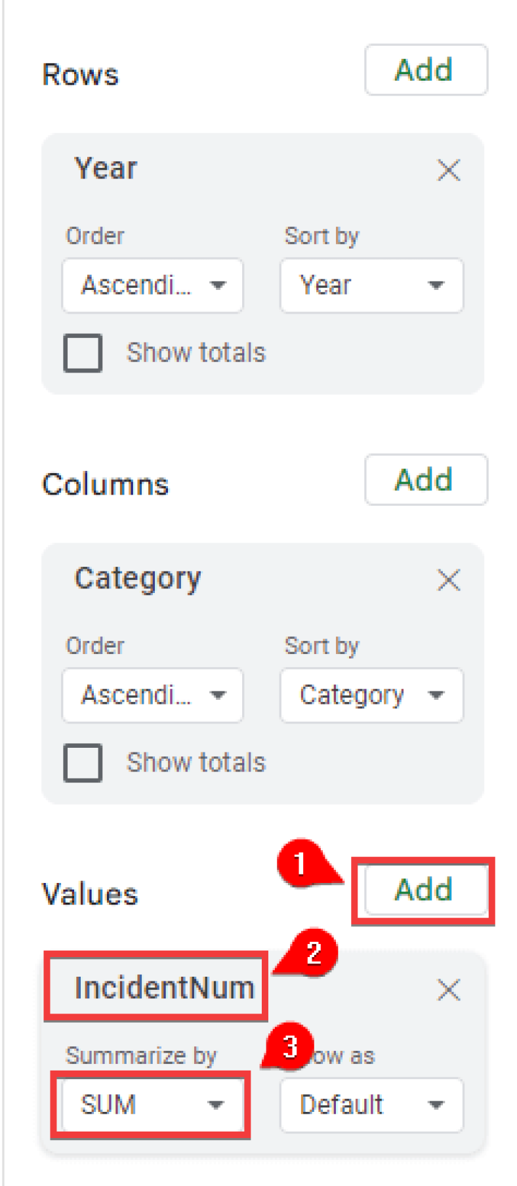Open the Show as Default dropdown

tap(371, 1105)
